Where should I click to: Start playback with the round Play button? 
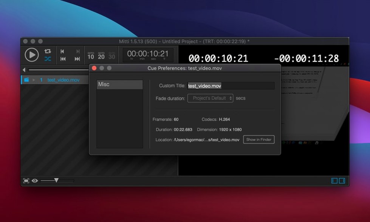click(32, 55)
